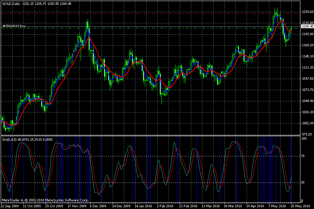Click the 22 Sep 2009 date label
Screen dimensions: 314x209
10,206
